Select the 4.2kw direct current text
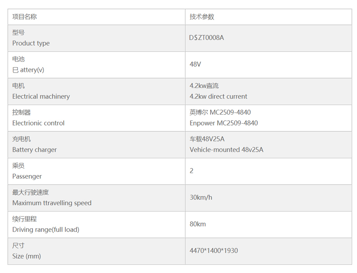 218,97
